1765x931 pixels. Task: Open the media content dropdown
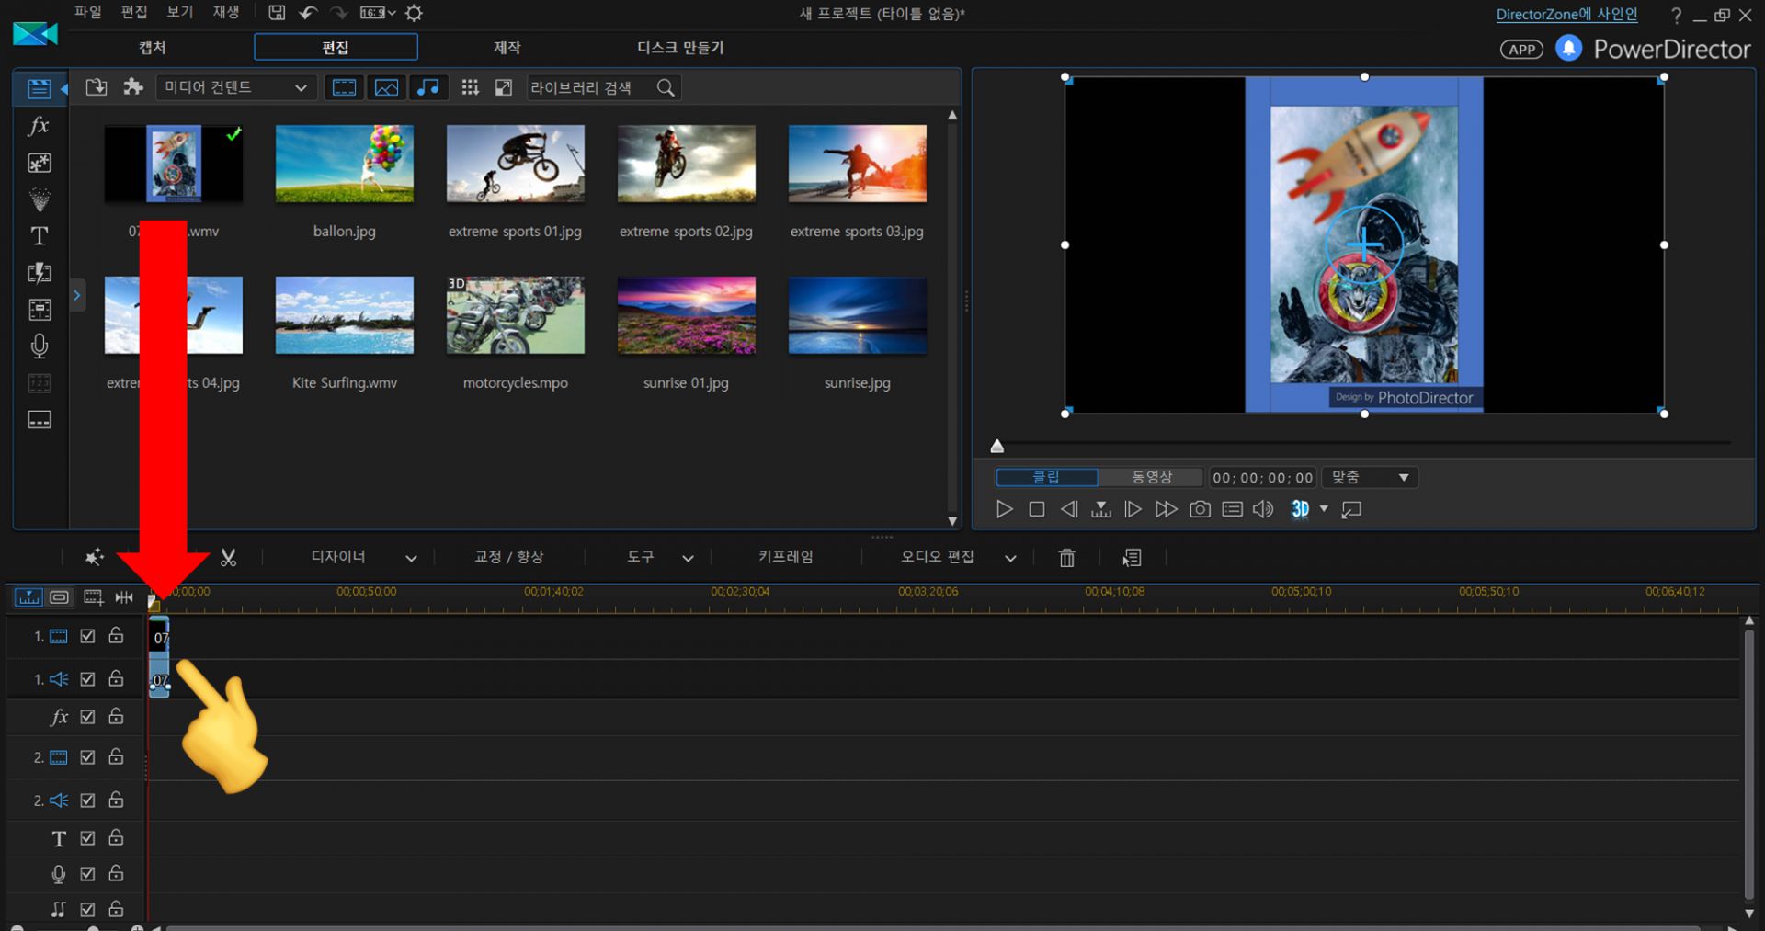[236, 87]
